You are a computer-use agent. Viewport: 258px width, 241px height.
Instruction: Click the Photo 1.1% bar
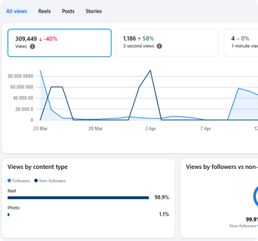pos(9,215)
